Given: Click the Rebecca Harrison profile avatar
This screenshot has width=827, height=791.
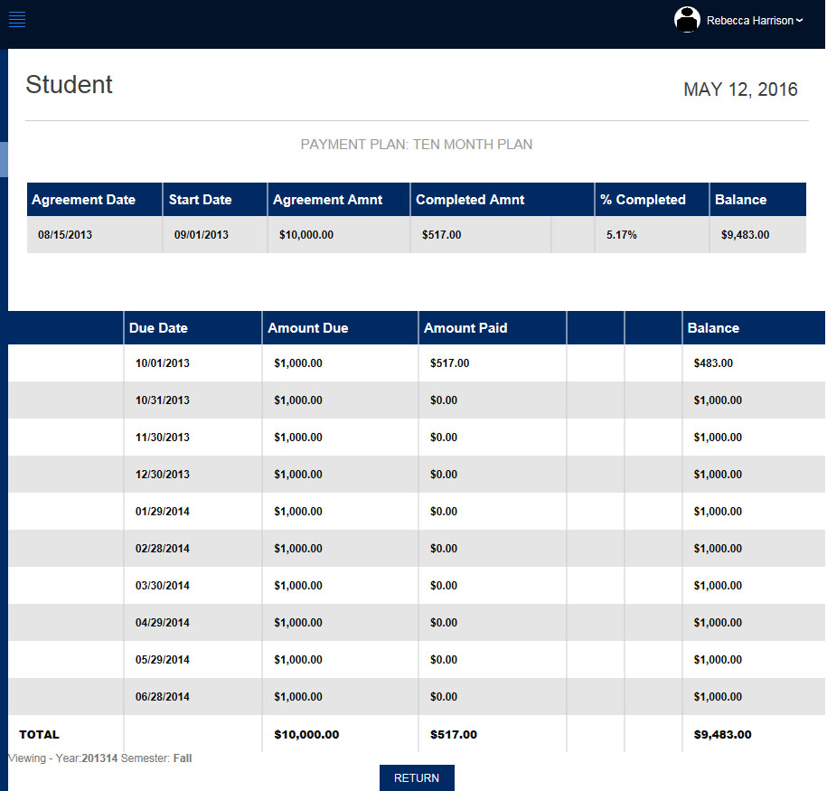Looking at the screenshot, I should 687,19.
